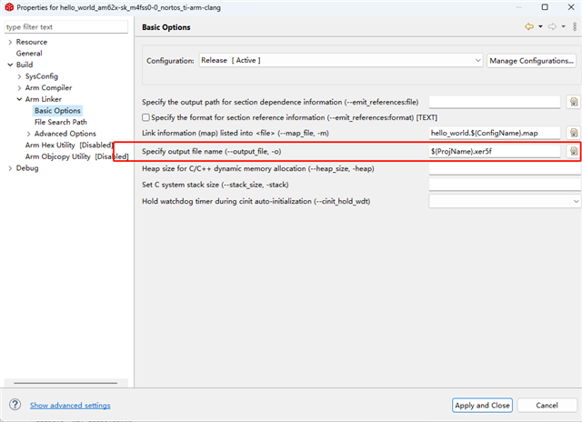
Task: Click the output file name input field
Action: coord(495,151)
